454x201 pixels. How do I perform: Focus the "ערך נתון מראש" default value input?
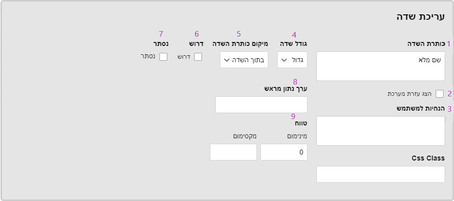[261, 105]
